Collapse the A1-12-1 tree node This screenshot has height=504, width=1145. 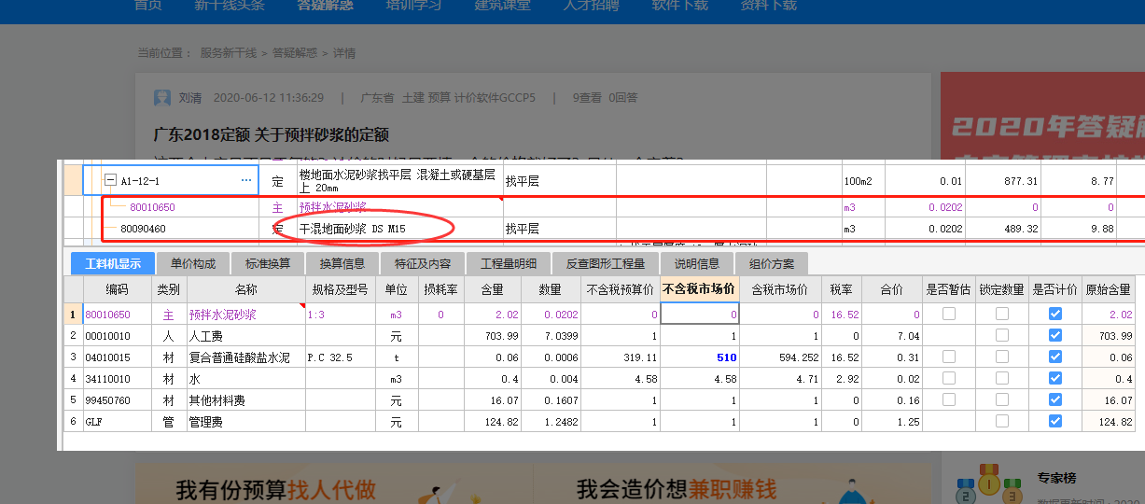click(110, 180)
